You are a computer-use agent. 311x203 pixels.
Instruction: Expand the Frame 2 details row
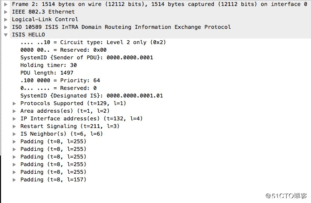6,4
